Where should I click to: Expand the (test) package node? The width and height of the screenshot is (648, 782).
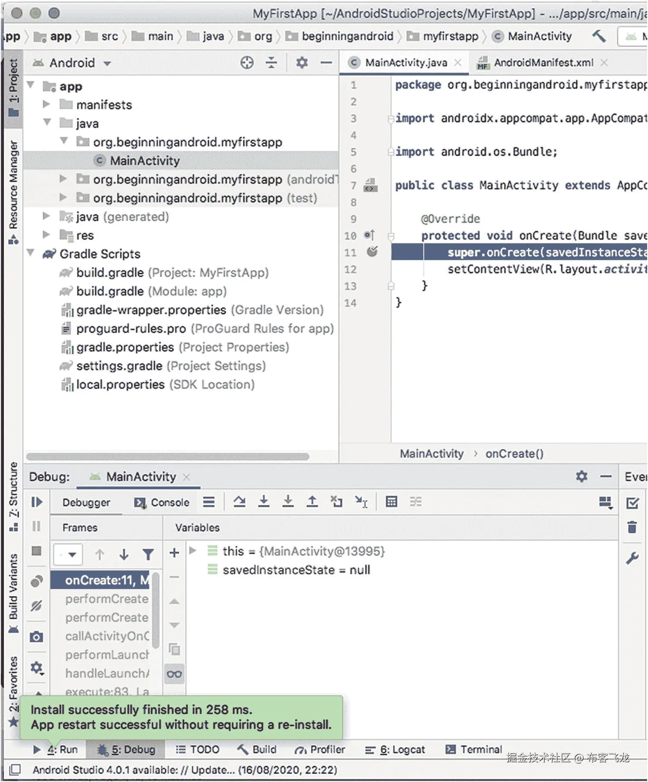coord(63,197)
